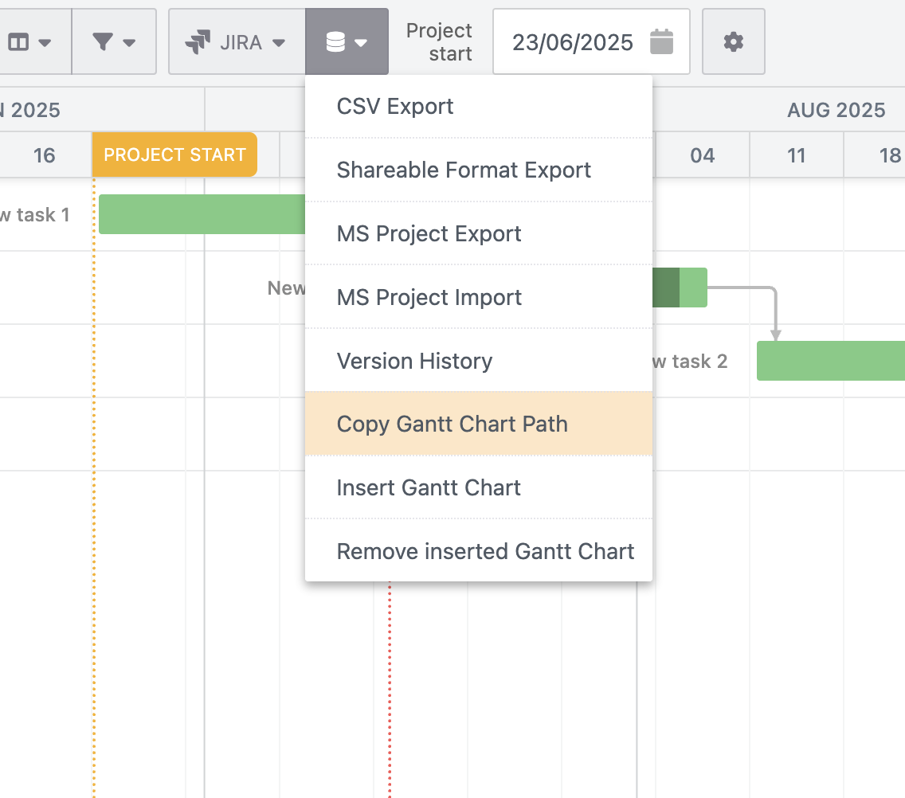Click the settings gear icon
This screenshot has height=798, width=905.
tap(733, 42)
